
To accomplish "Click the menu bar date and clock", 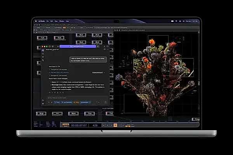I will click(x=191, y=21).
